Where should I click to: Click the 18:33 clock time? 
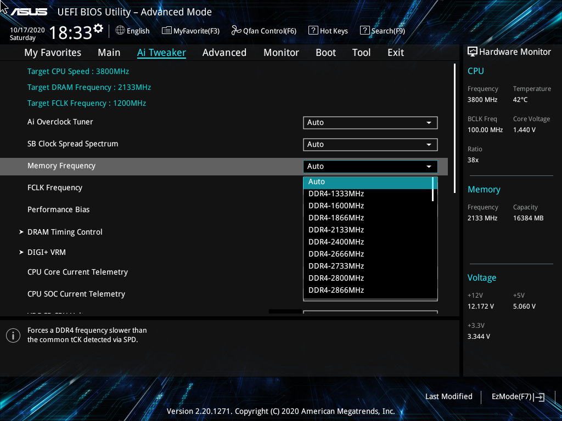click(x=71, y=33)
